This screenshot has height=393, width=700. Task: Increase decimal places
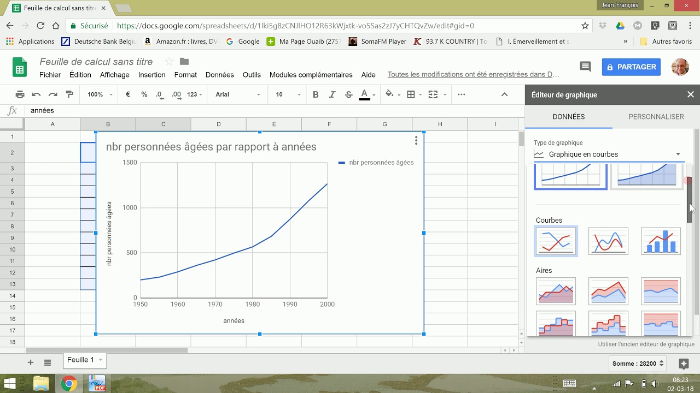pyautogui.click(x=176, y=94)
